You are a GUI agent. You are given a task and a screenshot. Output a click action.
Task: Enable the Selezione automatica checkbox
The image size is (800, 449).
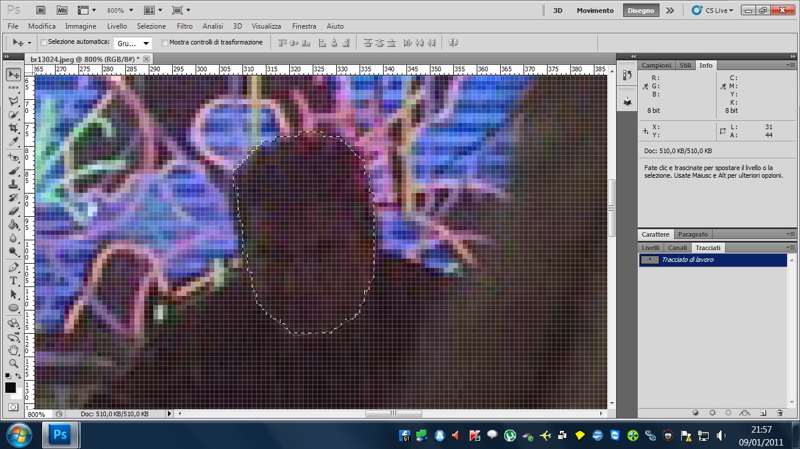(43, 43)
